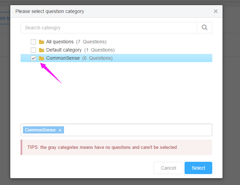The image size is (240, 185).
Task: Remove CommonSense tag using its x
Action: pos(60,130)
